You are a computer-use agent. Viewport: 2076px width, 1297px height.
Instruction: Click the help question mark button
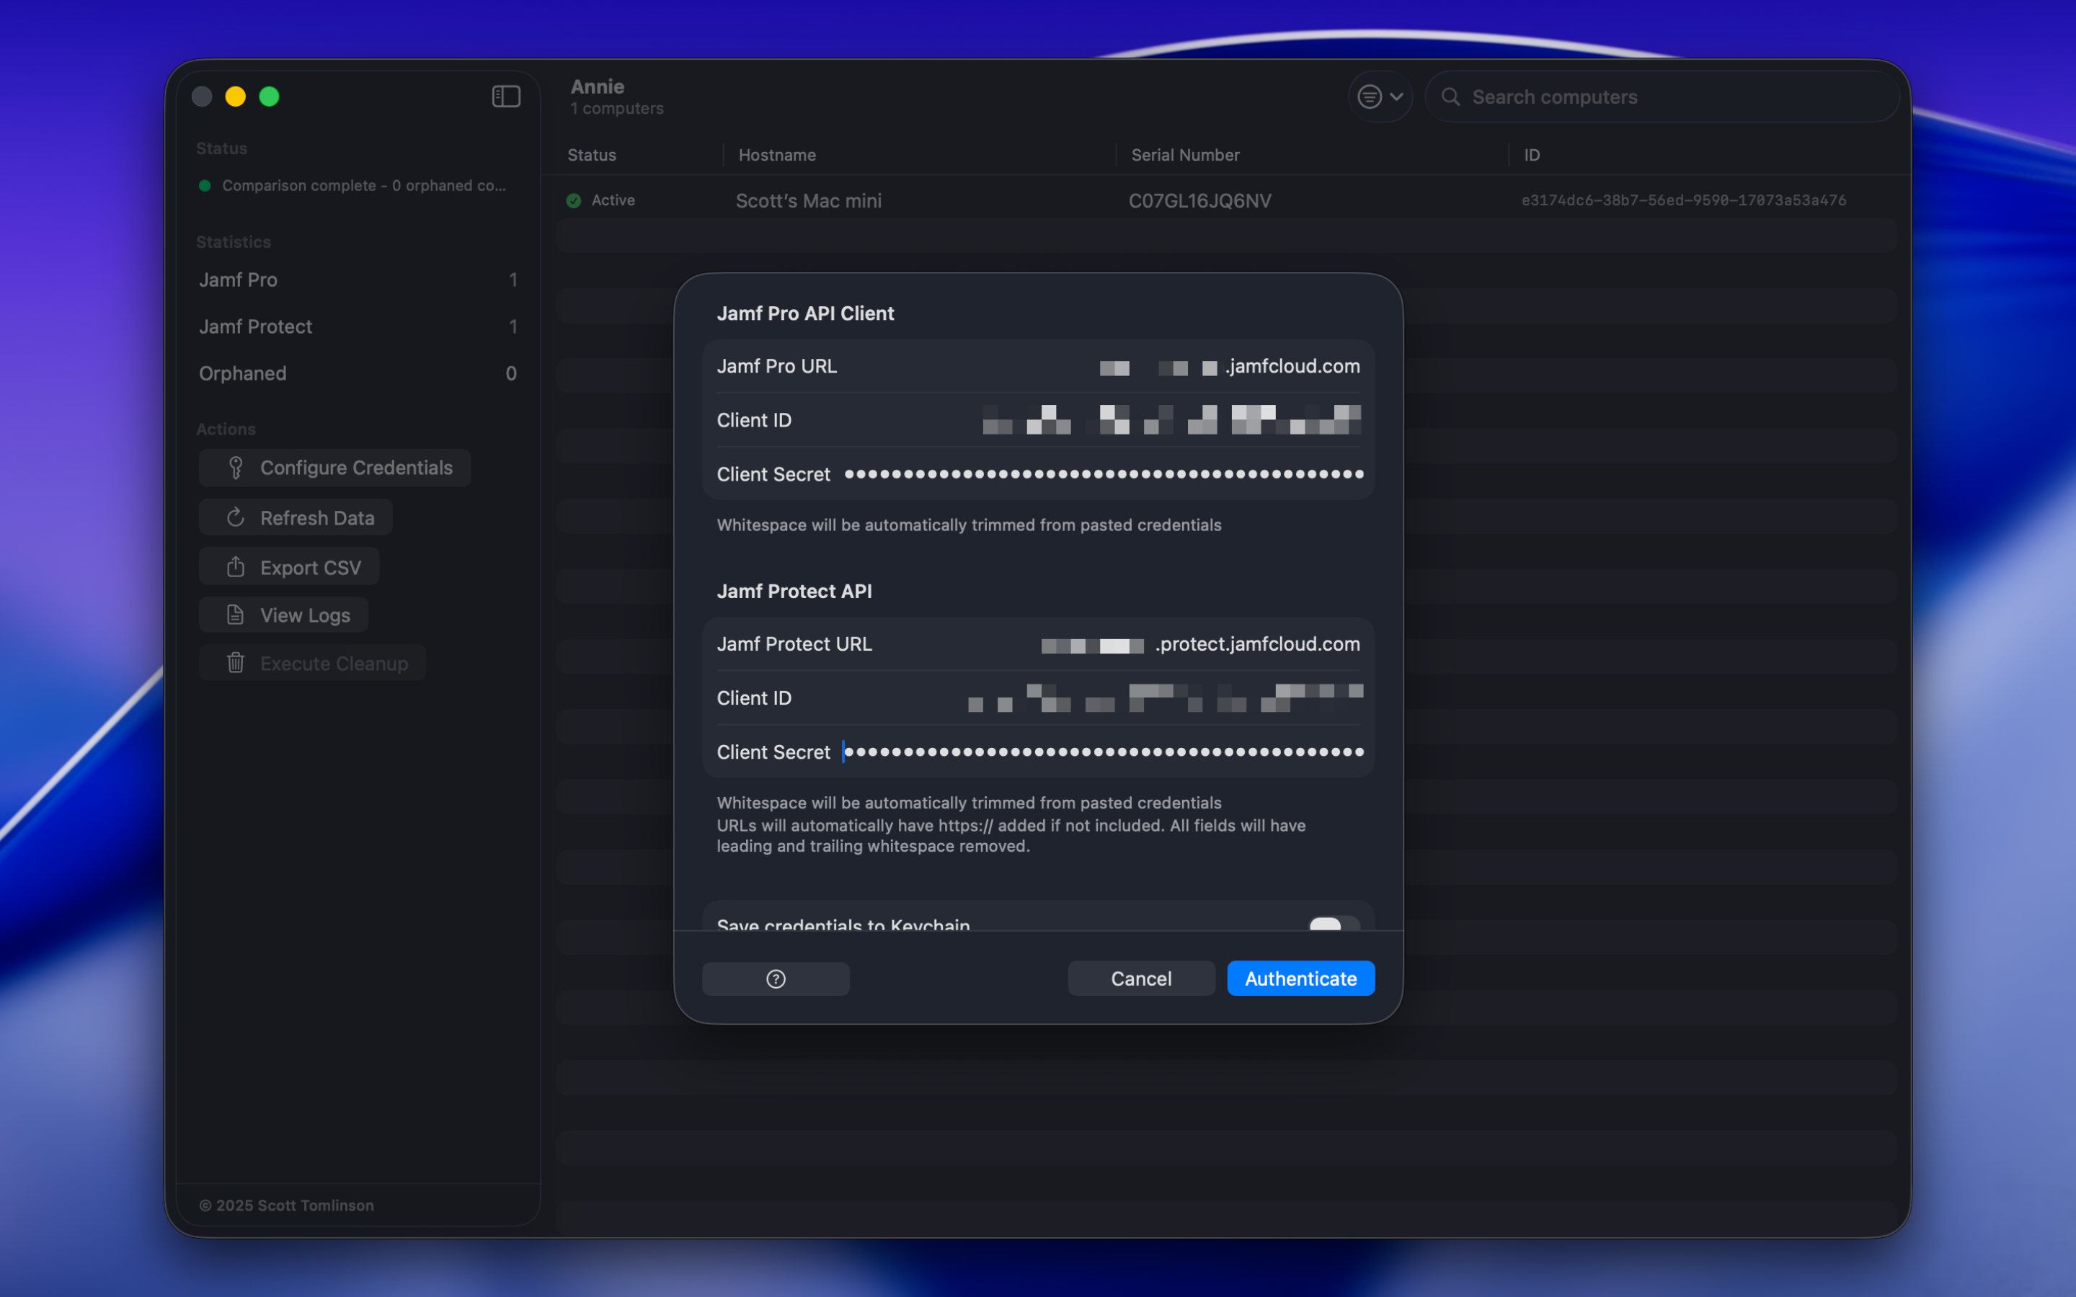point(776,979)
